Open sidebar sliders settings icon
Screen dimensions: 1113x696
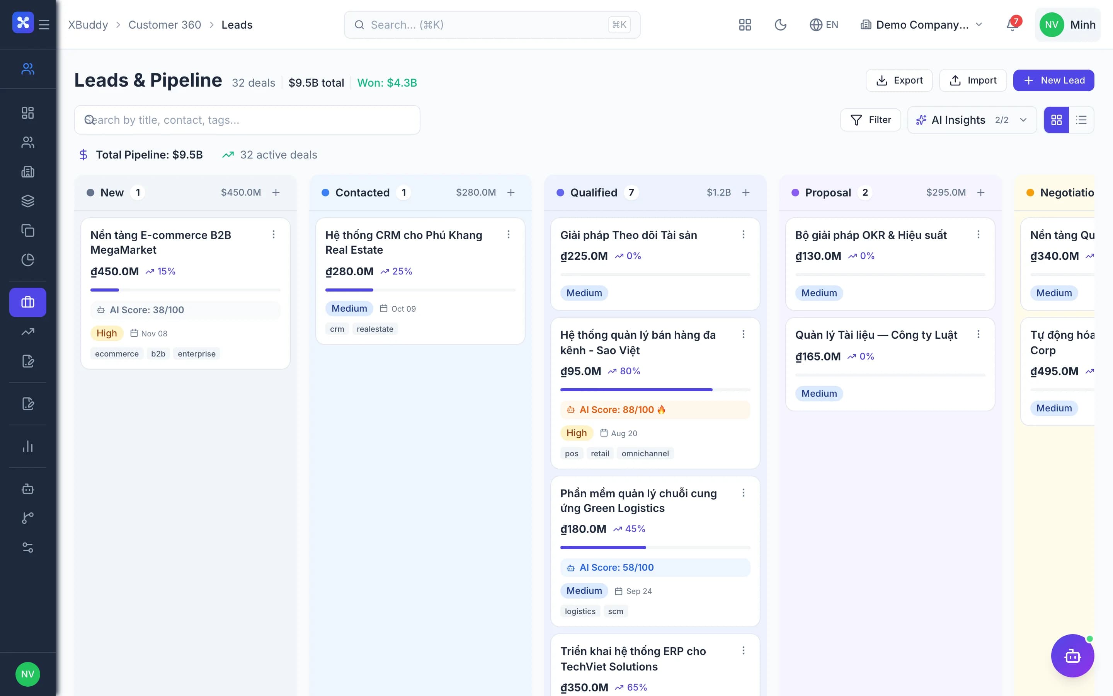(27, 547)
